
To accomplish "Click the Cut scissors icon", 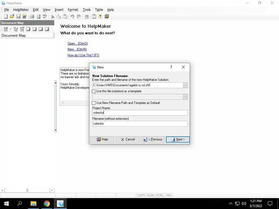I will pyautogui.click(x=52, y=16).
